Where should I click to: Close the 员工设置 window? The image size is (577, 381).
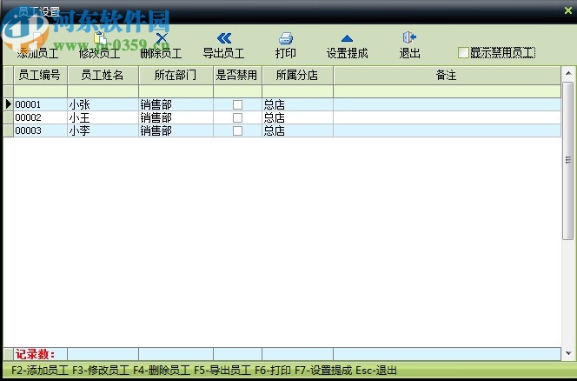pyautogui.click(x=568, y=10)
